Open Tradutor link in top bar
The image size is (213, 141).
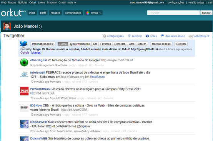click(x=52, y=2)
